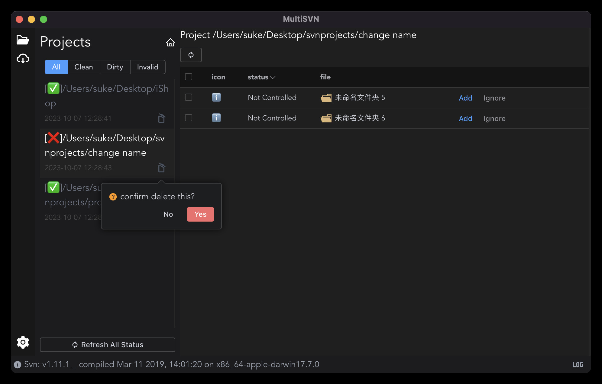Click the 'file' column header

pyautogui.click(x=325, y=77)
